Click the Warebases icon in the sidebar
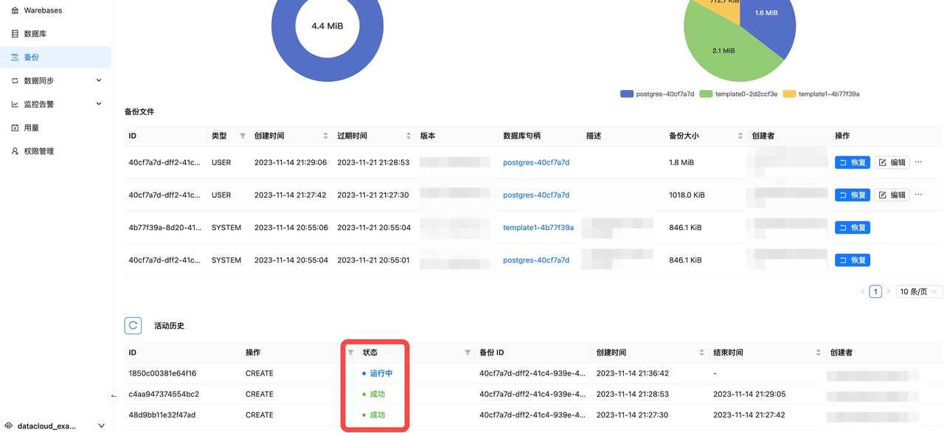This screenshot has width=944, height=433. pos(15,10)
